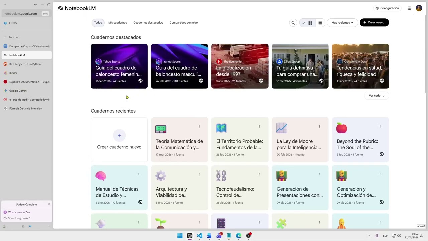Click the calculator icon on Teoría Matemática notebook
428x241 pixels.
click(x=161, y=129)
